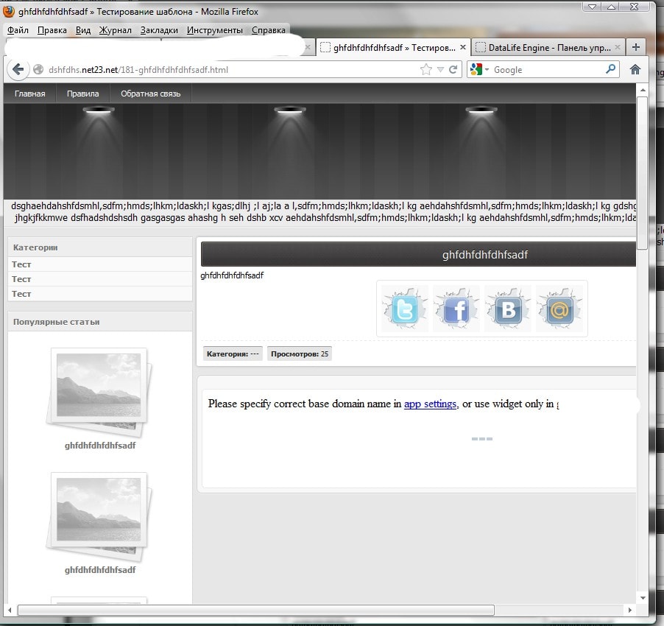Click the site identity globe icon
This screenshot has width=664, height=626.
coord(38,69)
